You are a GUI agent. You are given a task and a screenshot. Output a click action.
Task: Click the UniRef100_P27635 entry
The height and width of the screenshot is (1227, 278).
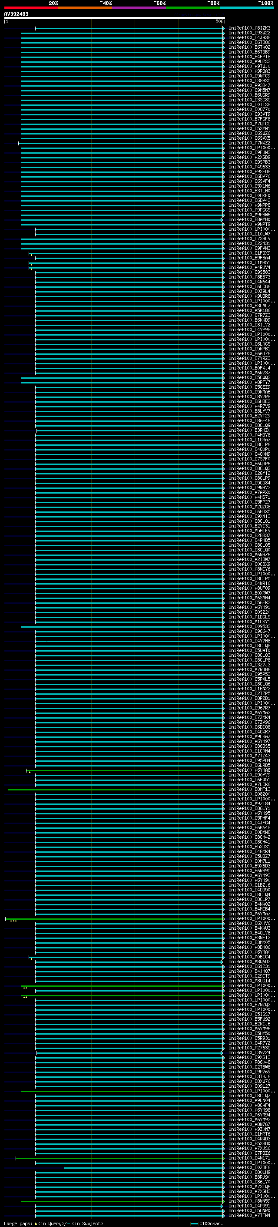point(249,1047)
